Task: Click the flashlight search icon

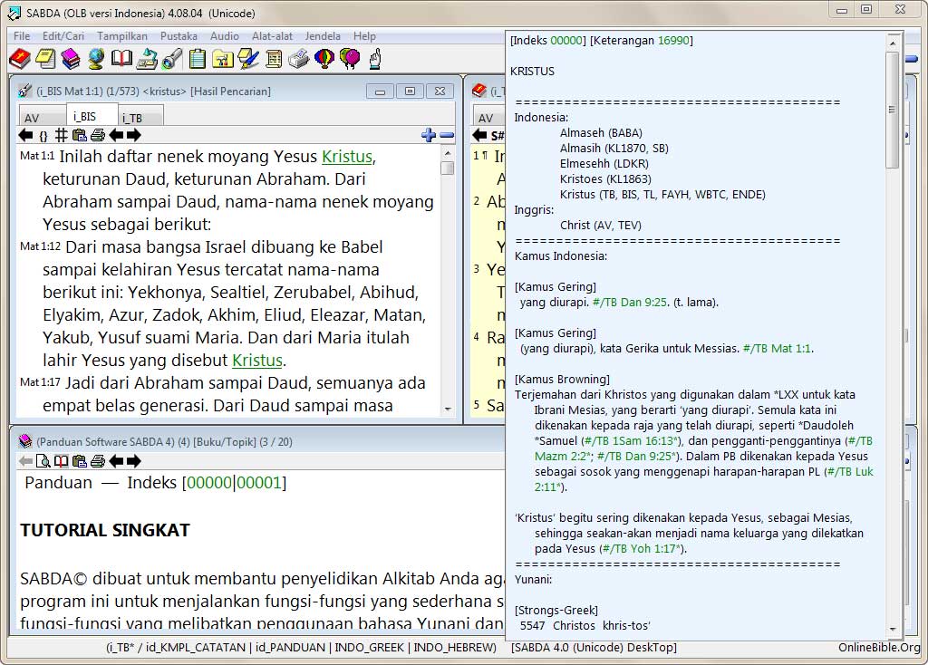Action: [171, 59]
